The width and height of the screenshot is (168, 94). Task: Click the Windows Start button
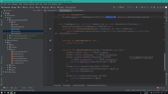[x=2, y=93]
